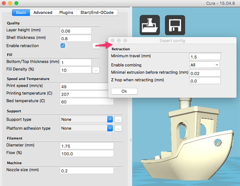Click the Printing temperature input field

click(x=84, y=94)
